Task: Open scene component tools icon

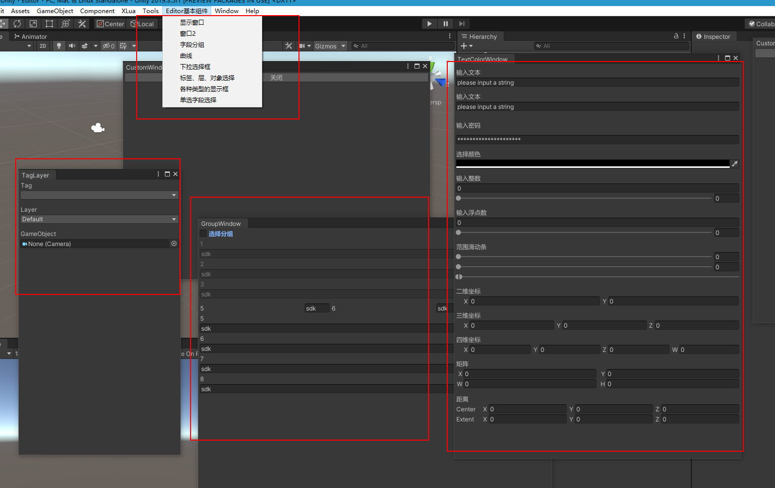Action: 288,46
